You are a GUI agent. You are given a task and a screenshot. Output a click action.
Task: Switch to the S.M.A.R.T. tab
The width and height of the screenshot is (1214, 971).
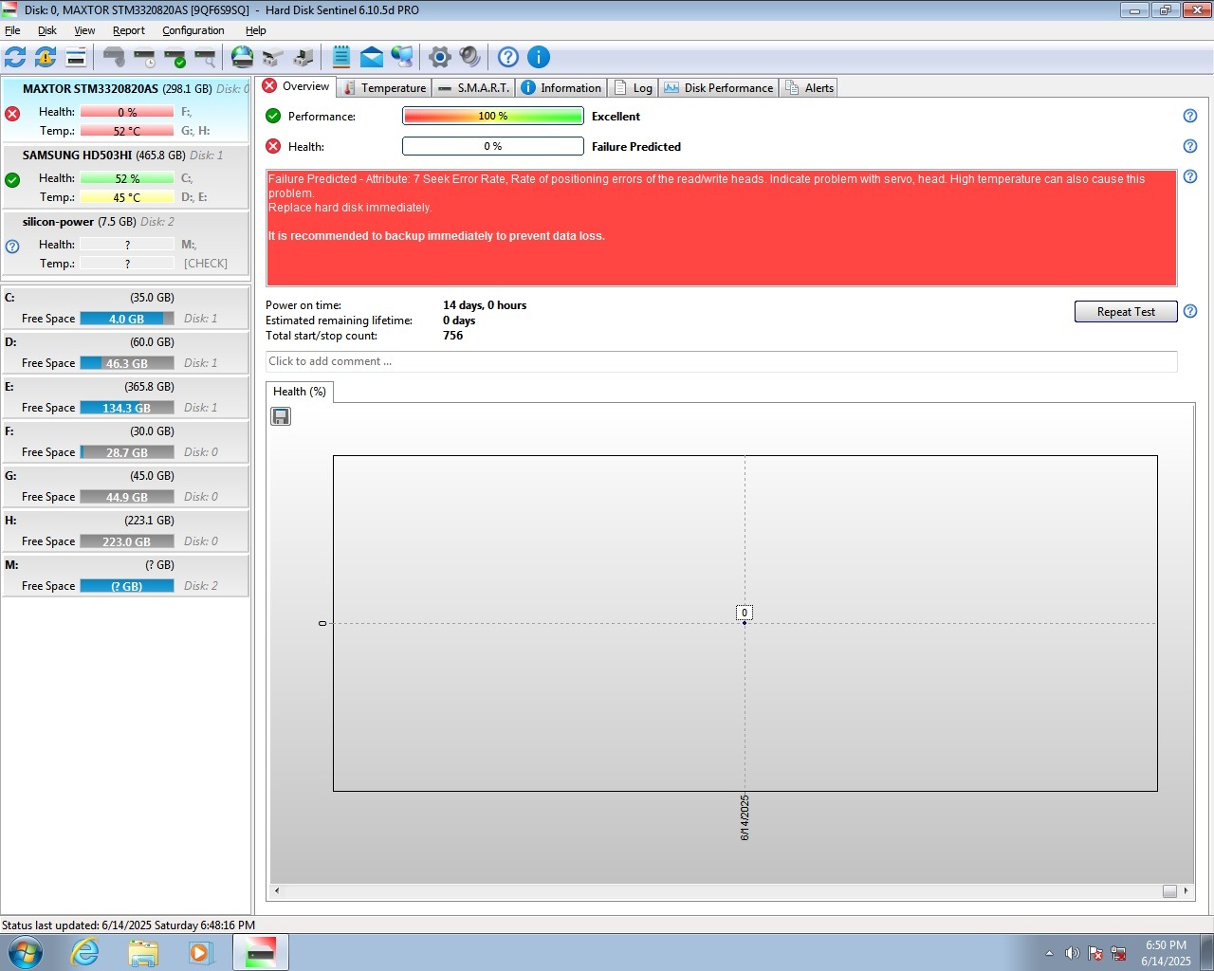(473, 88)
